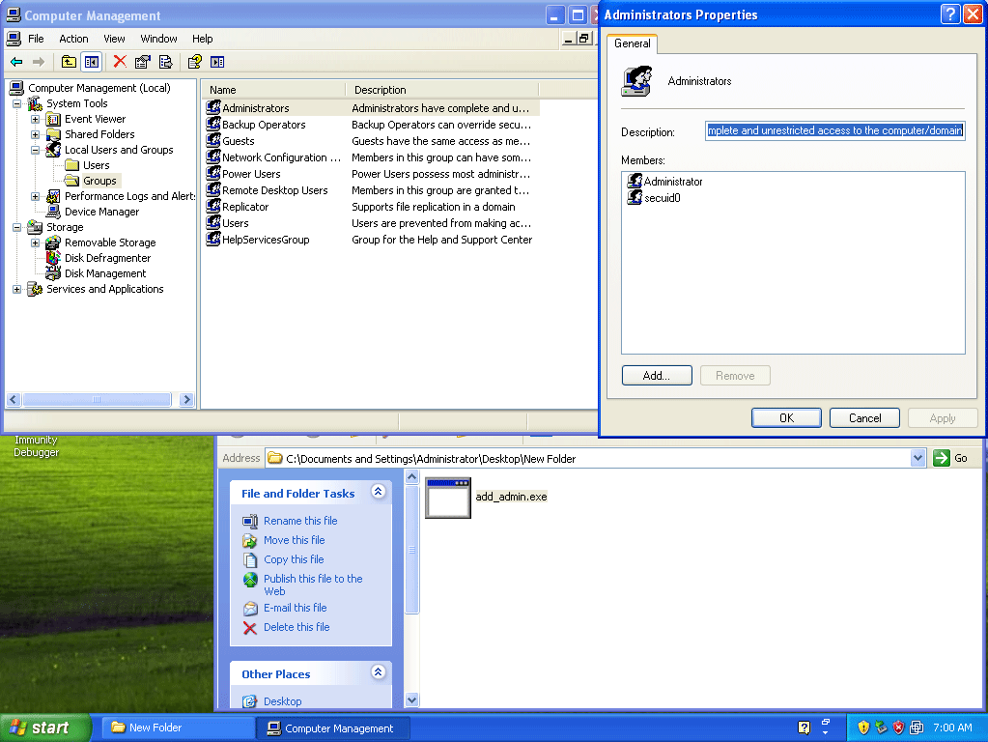This screenshot has width=988, height=742.
Task: Click the Administrators group icon in Properties dialog
Action: pos(637,81)
